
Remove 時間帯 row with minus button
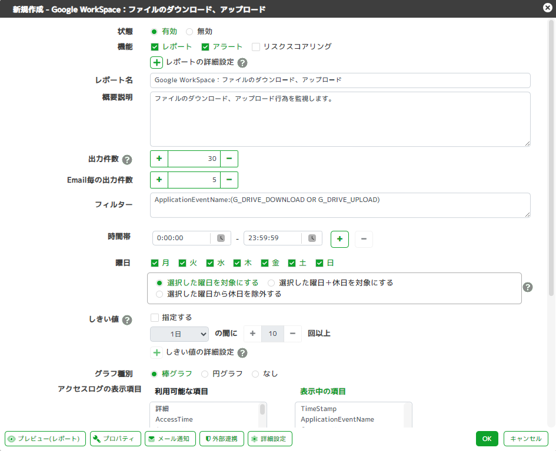coord(364,239)
